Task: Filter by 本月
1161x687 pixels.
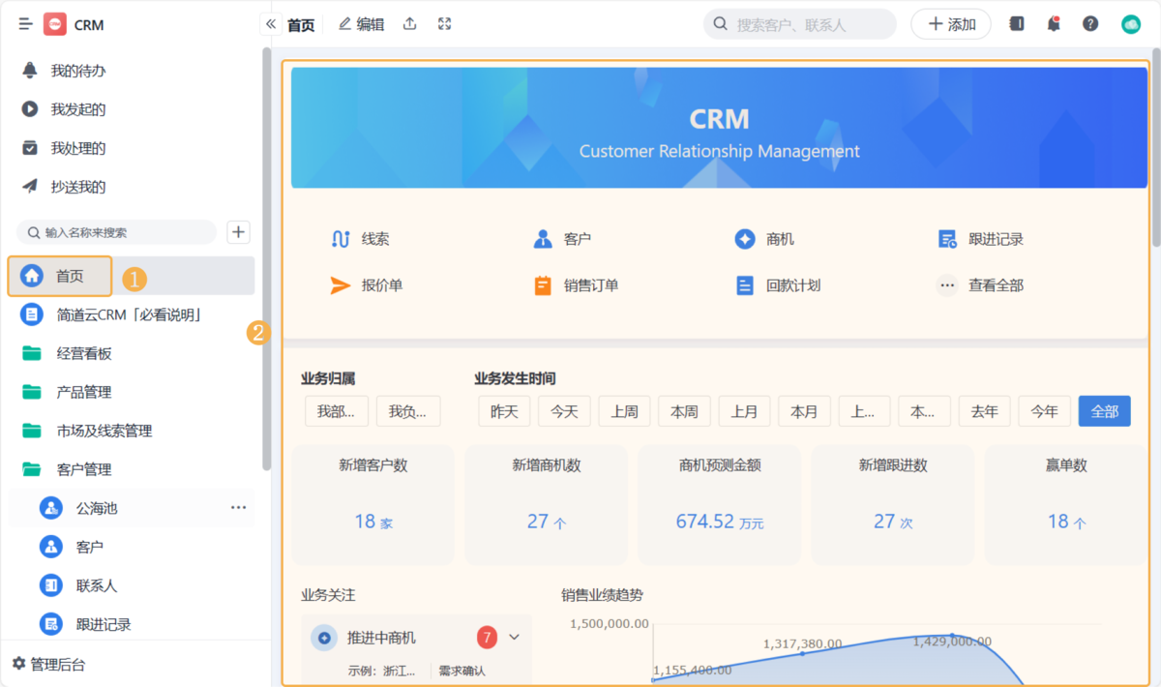Action: pyautogui.click(x=804, y=411)
